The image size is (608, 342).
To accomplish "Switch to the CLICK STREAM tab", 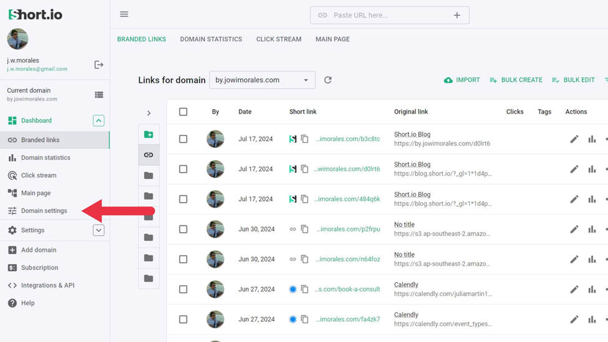I will 279,39.
